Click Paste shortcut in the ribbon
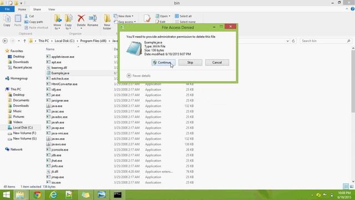Viewport: 355px width, 200px height. pyautogui.click(x=36, y=27)
